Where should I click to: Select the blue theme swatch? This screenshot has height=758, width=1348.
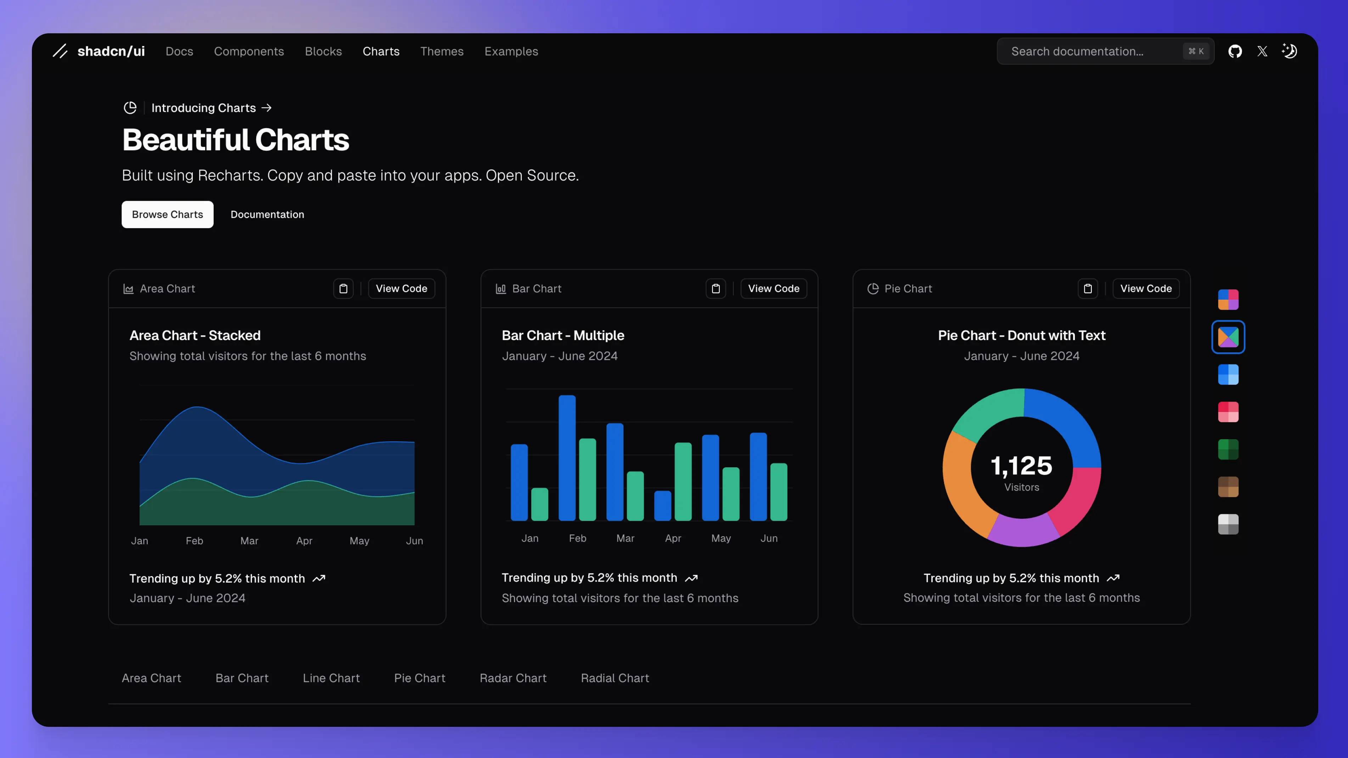1228,374
